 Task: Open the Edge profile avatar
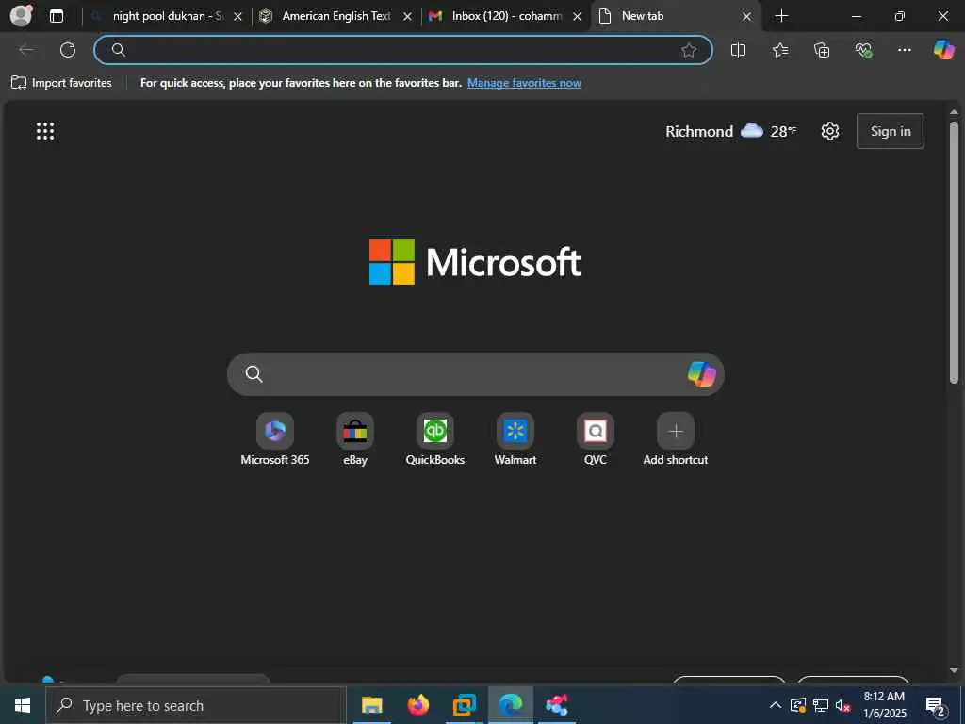tap(22, 16)
